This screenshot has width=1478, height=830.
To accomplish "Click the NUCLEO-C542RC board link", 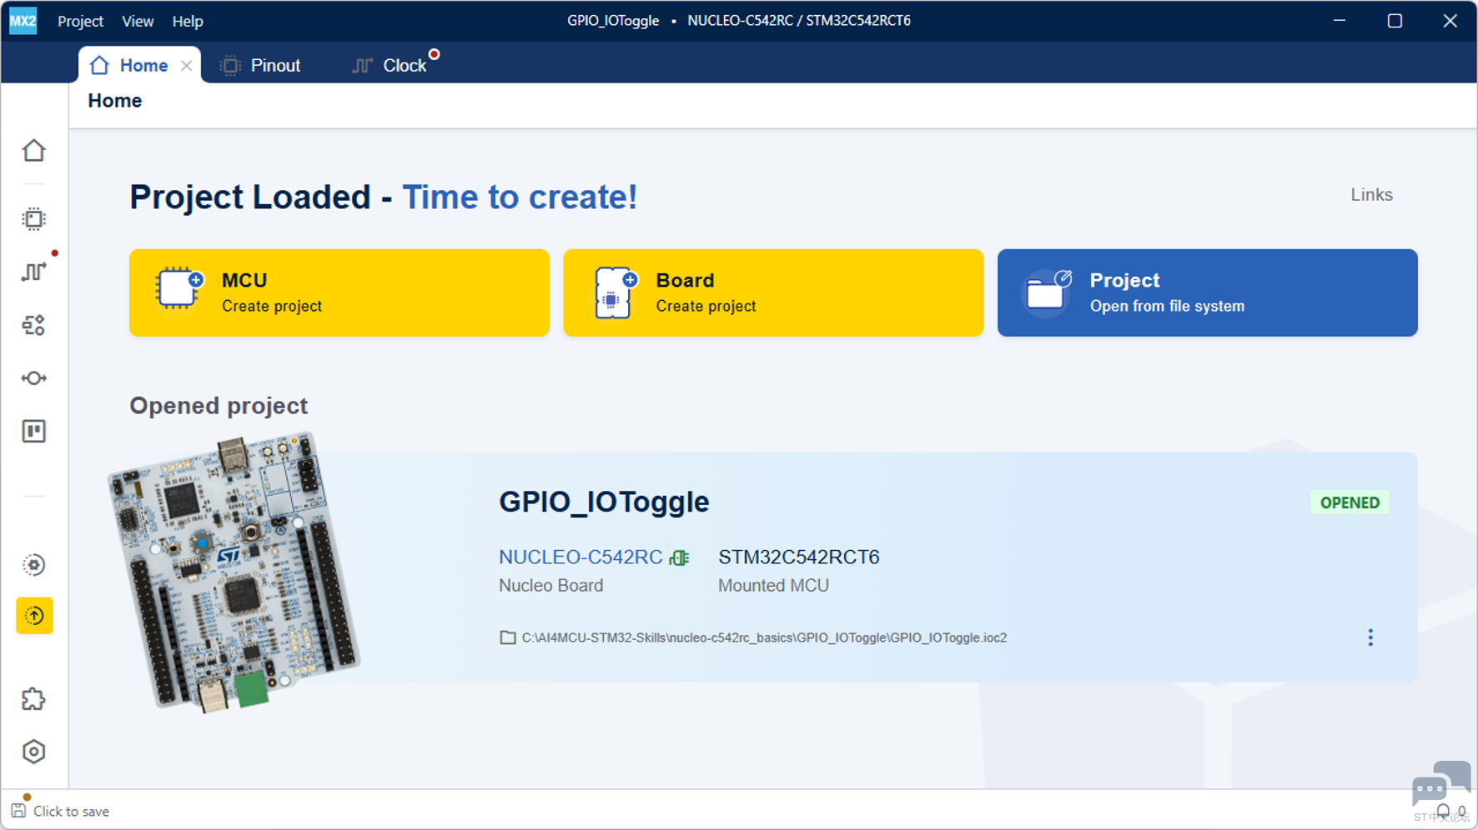I will pyautogui.click(x=581, y=557).
